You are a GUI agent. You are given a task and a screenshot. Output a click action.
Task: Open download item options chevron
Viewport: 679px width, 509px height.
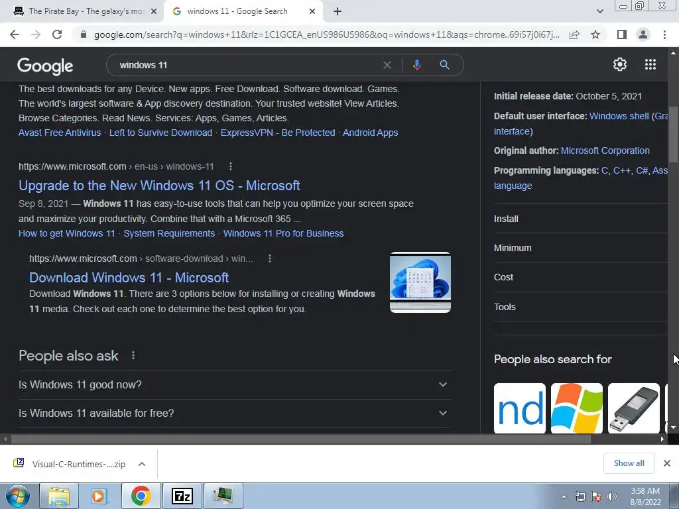coord(142,464)
